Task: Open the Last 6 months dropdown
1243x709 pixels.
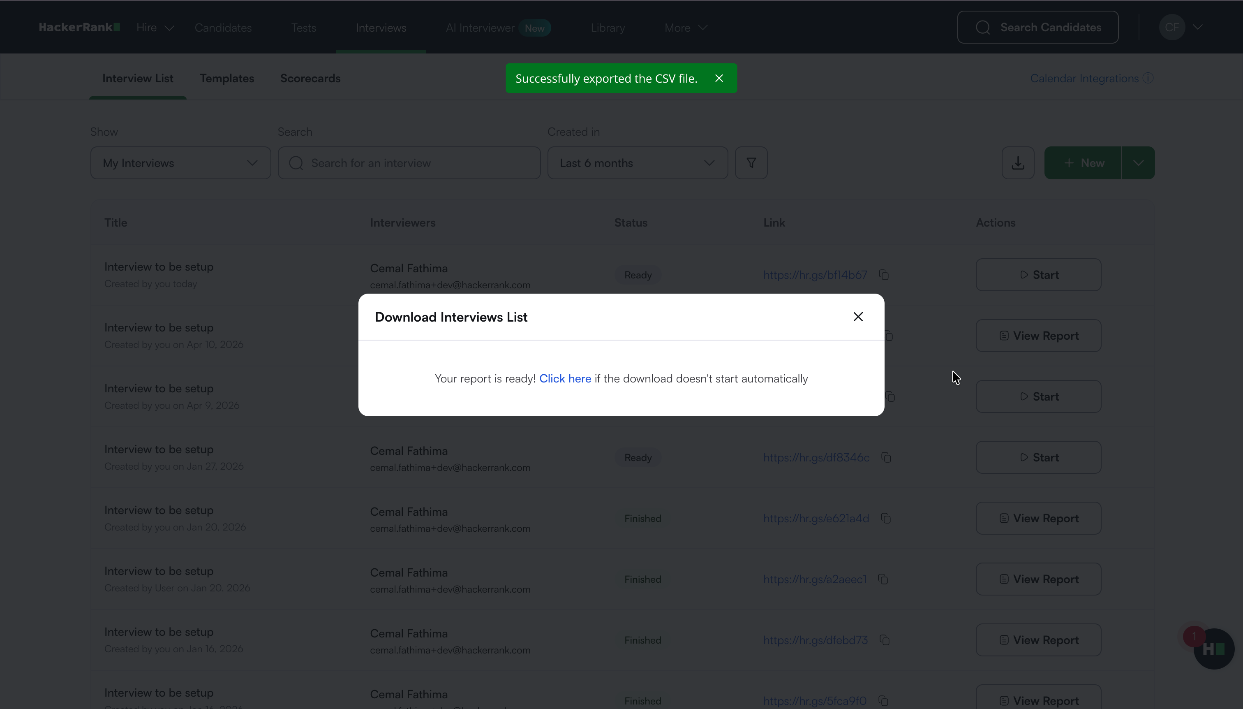Action: (x=637, y=163)
